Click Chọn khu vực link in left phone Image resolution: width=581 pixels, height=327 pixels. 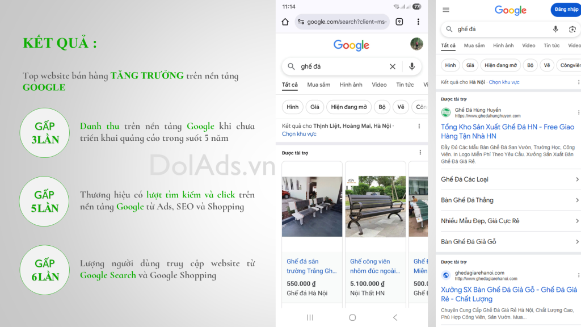point(299,134)
